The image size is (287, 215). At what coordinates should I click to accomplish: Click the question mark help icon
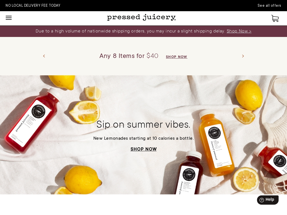click(x=262, y=200)
